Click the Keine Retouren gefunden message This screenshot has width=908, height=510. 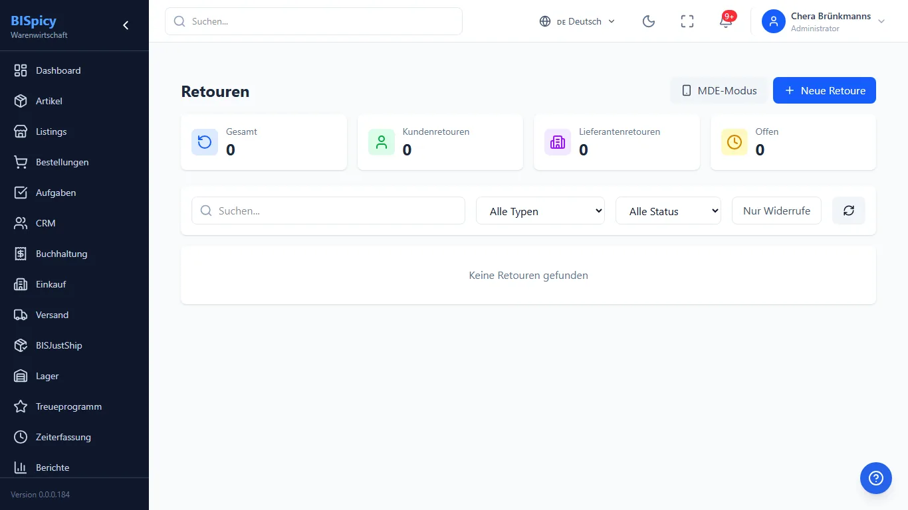coord(528,275)
